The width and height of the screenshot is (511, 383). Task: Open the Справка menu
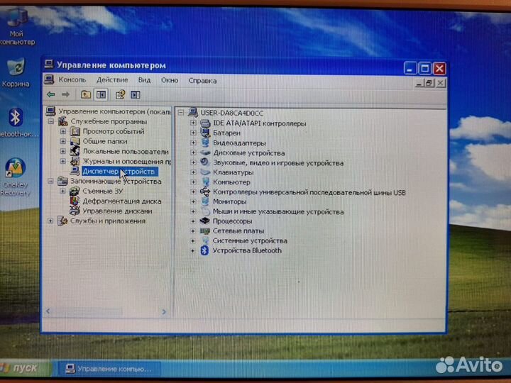202,81
